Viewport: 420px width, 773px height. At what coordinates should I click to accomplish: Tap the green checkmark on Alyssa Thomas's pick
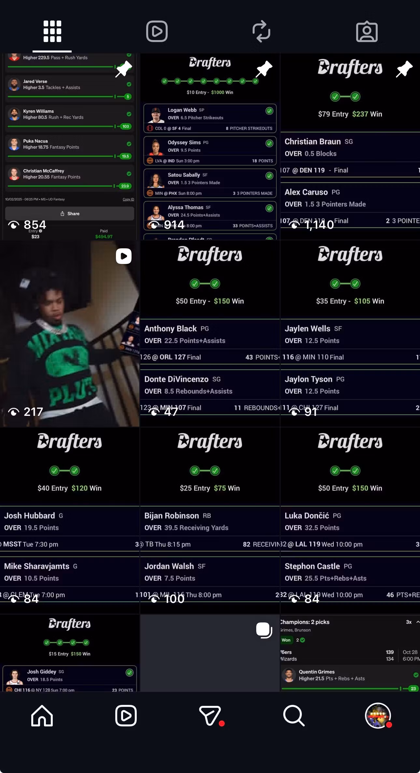tap(269, 208)
